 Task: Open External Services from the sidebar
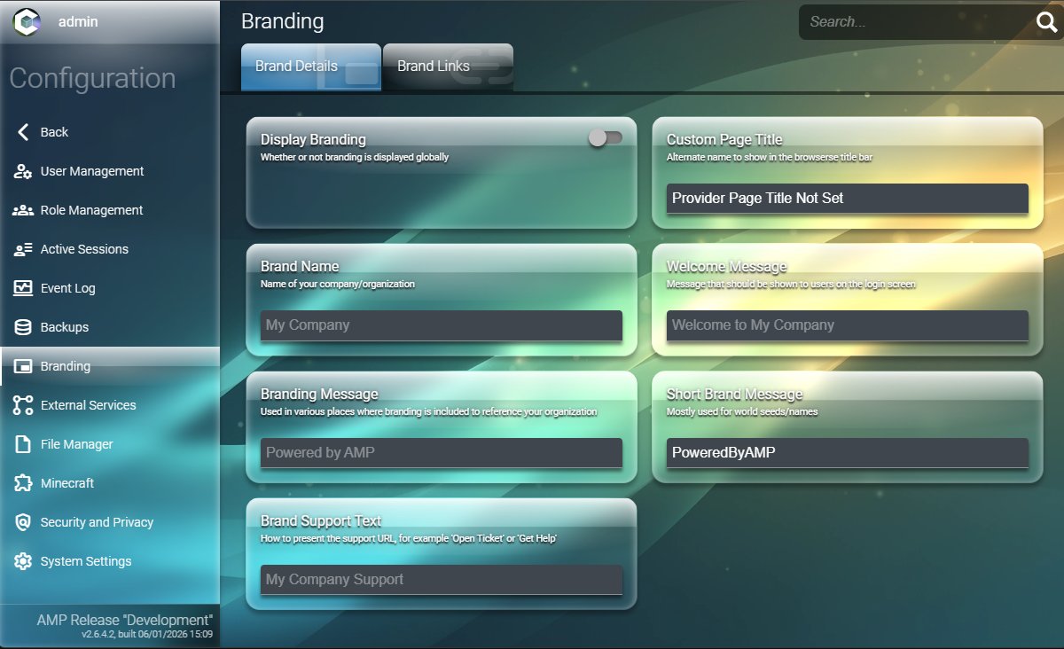[x=110, y=405]
